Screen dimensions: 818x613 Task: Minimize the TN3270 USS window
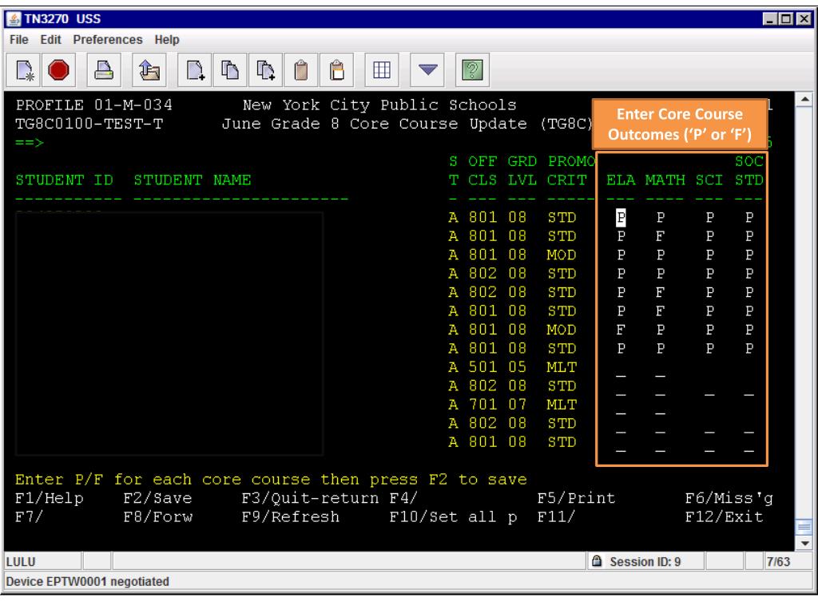(770, 19)
